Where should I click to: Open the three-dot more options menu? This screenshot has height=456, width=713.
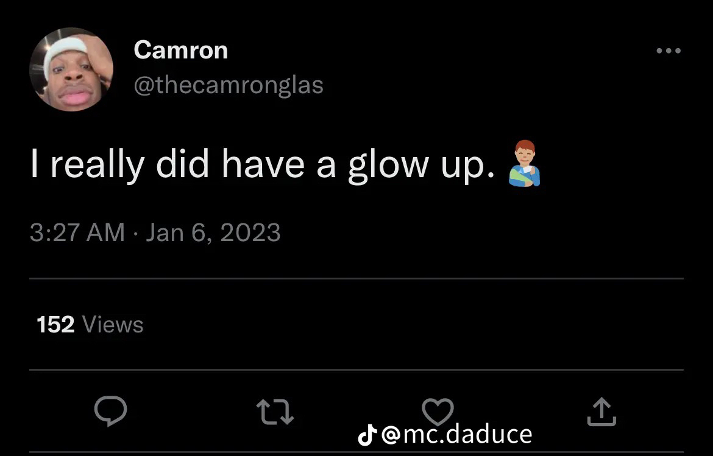(x=669, y=51)
